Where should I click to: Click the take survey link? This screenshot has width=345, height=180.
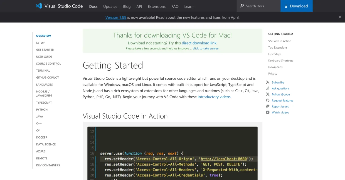pyautogui.click(x=206, y=48)
